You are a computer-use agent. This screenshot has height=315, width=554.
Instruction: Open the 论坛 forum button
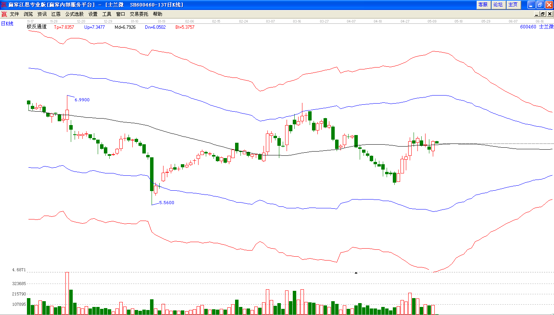point(498,5)
